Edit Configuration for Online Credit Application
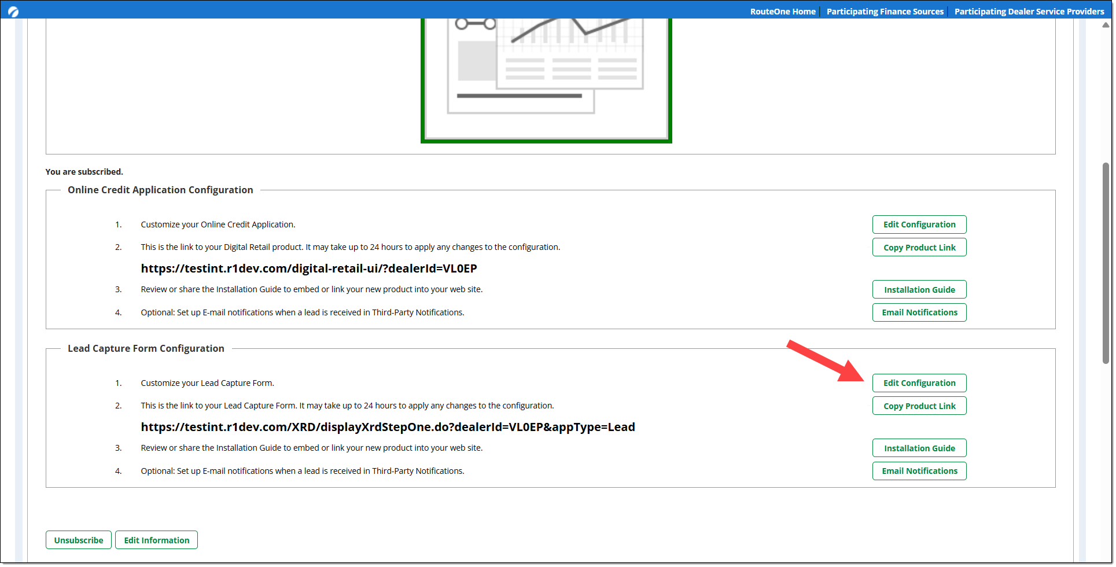Screen dimensions: 1116x567 pos(919,224)
